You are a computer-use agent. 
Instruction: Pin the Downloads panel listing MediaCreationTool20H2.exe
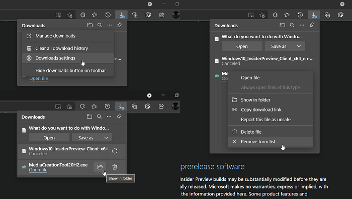tap(119, 117)
